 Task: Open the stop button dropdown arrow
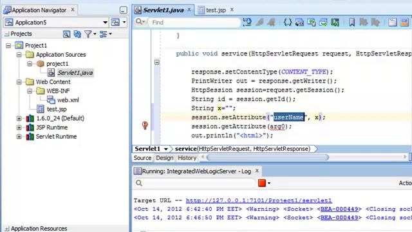[x=269, y=183]
